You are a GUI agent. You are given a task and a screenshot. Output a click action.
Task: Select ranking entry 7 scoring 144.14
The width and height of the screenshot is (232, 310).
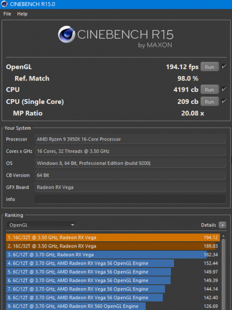(113, 289)
